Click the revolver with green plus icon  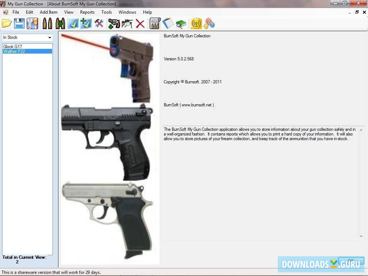[x=114, y=23]
